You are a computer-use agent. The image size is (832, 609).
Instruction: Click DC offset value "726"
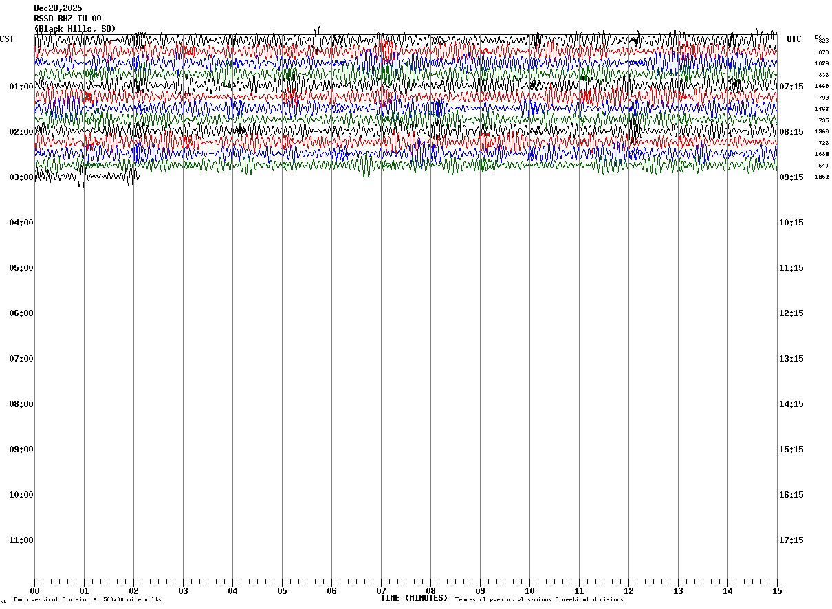[823, 143]
